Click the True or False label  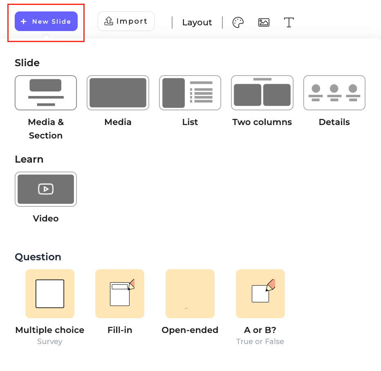click(x=260, y=342)
